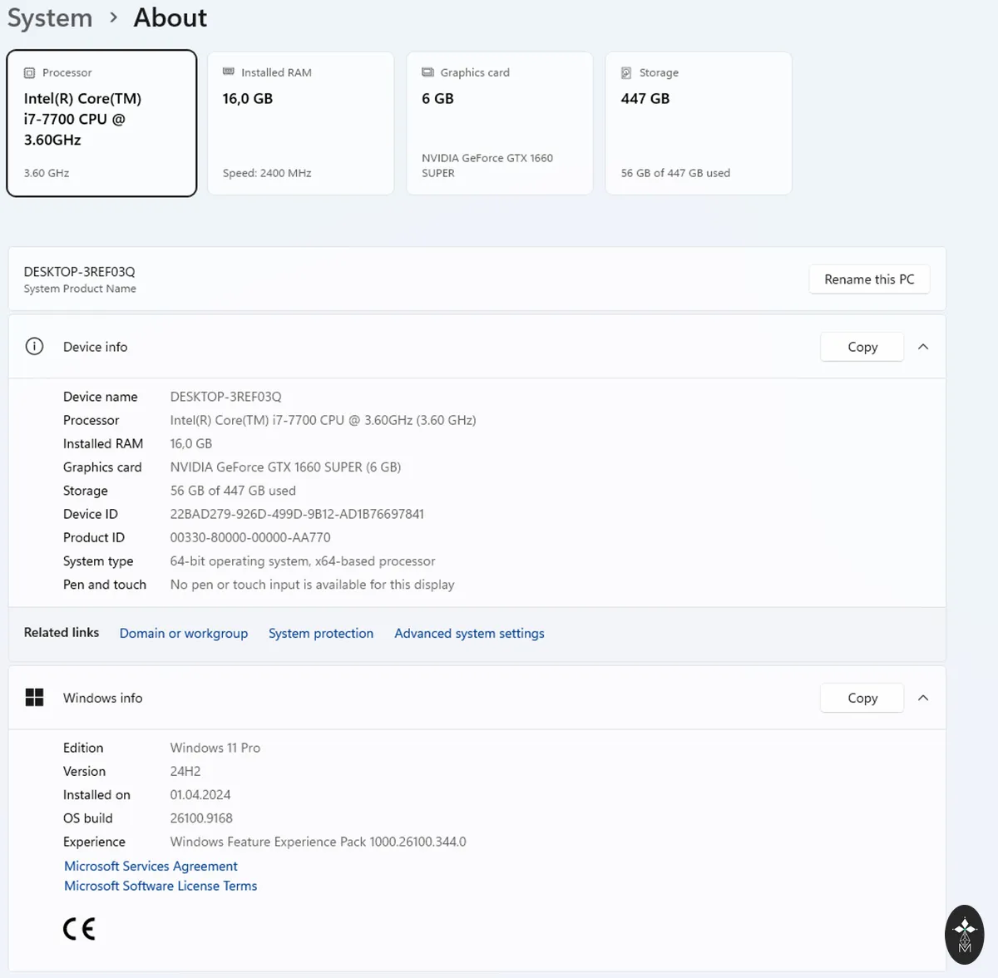Click the Installed on date 01.04.2024

(200, 795)
